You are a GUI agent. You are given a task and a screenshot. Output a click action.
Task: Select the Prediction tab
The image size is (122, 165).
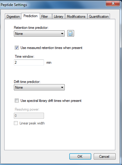click(x=30, y=16)
